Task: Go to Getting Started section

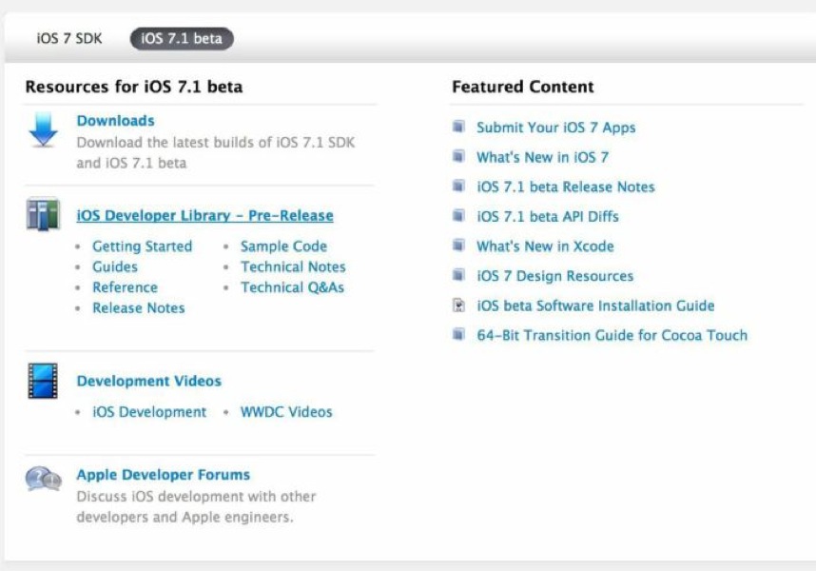Action: click(x=142, y=246)
